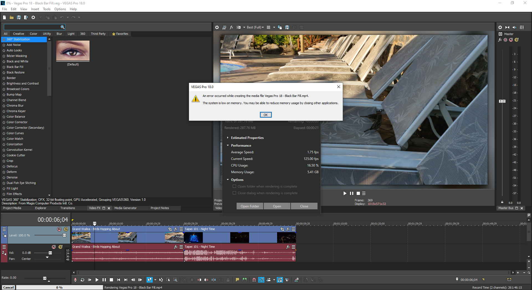Viewport: 532px width, 290px height.
Task: Adjust video track Level slider handle
Action: pos(64,235)
